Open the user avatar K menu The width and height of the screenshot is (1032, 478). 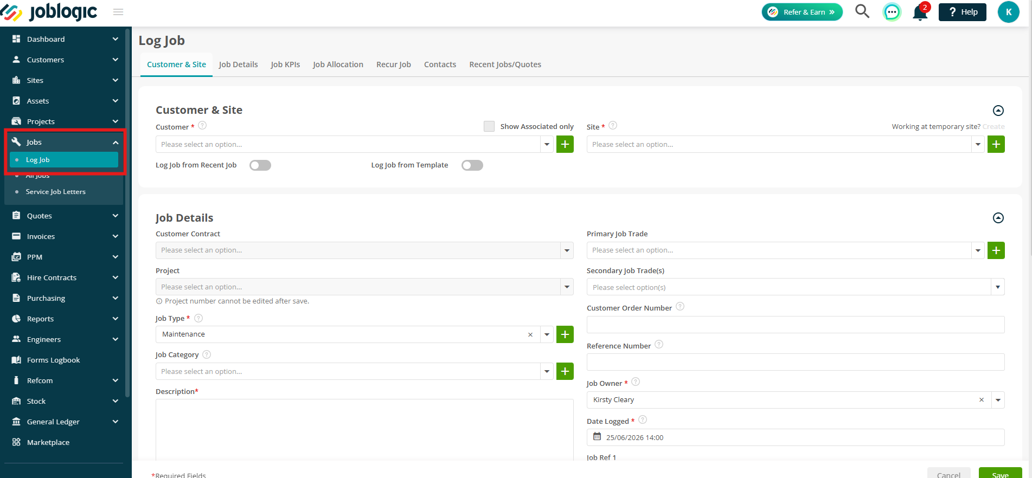pos(1008,12)
